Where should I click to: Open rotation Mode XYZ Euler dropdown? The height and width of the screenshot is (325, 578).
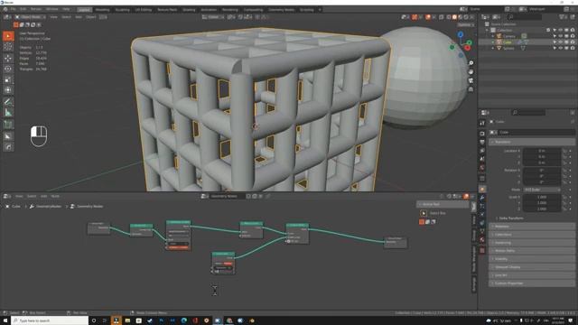click(x=542, y=190)
